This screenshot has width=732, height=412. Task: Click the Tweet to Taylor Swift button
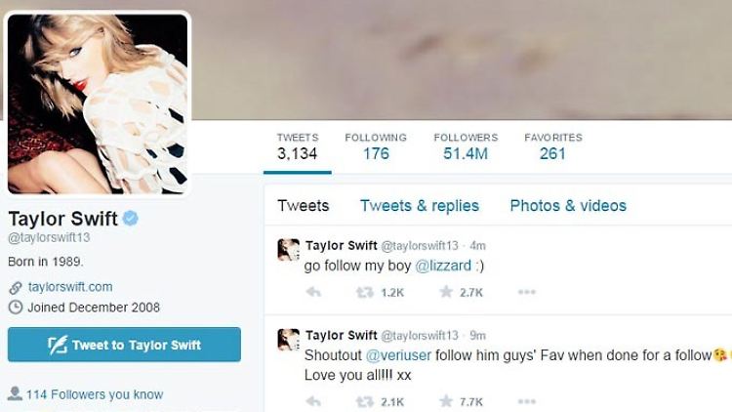(124, 345)
